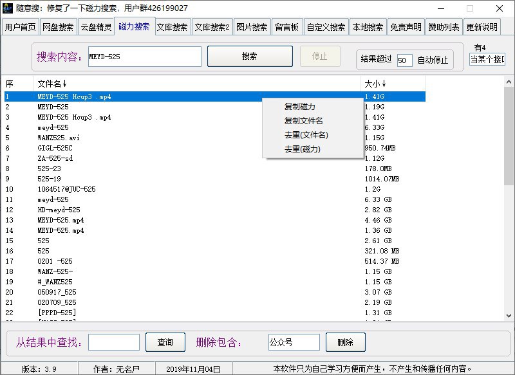Switch to the 网盘搜索 tab

point(58,27)
